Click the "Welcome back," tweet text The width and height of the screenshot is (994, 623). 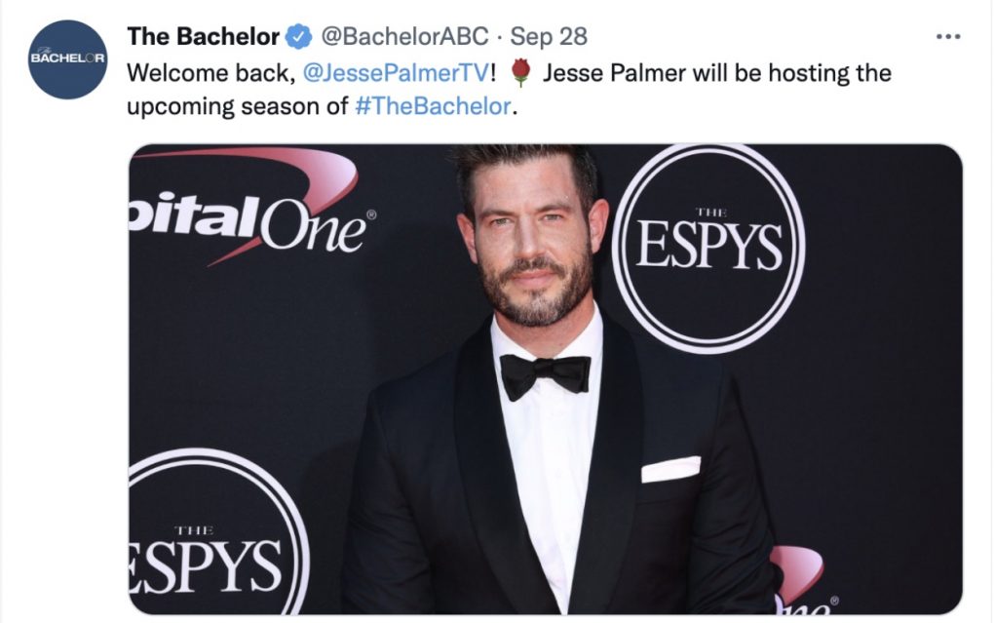tap(211, 73)
